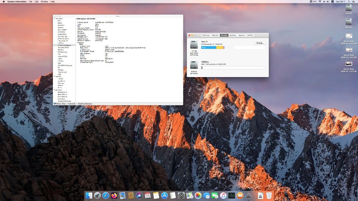Screen dimensions: 358x201
Task: Launch Launchpad rocket icon in Dock
Action: (x=97, y=195)
